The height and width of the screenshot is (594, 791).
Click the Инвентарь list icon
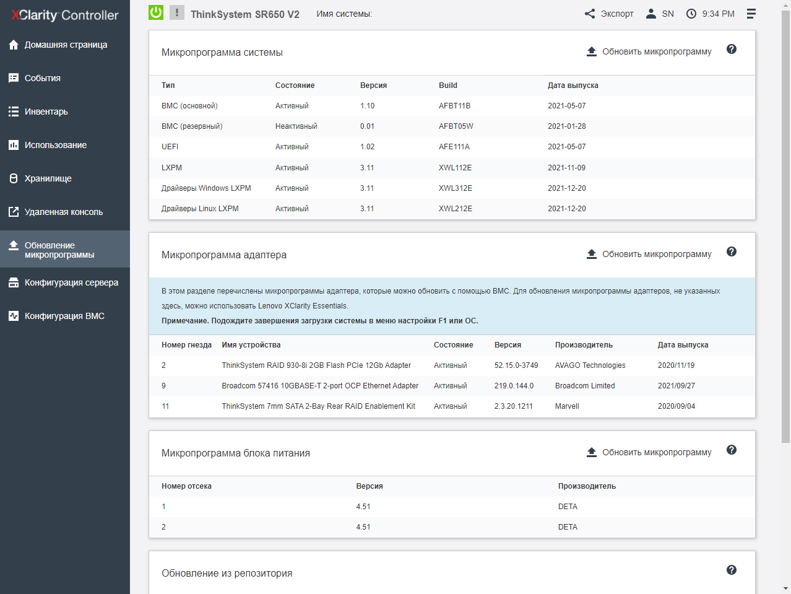coord(14,111)
